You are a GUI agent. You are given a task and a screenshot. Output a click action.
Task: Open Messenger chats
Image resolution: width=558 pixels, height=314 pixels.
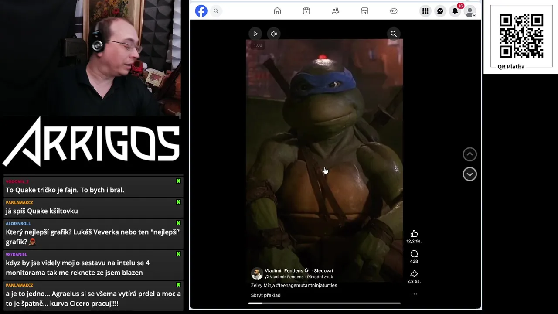[x=440, y=11]
